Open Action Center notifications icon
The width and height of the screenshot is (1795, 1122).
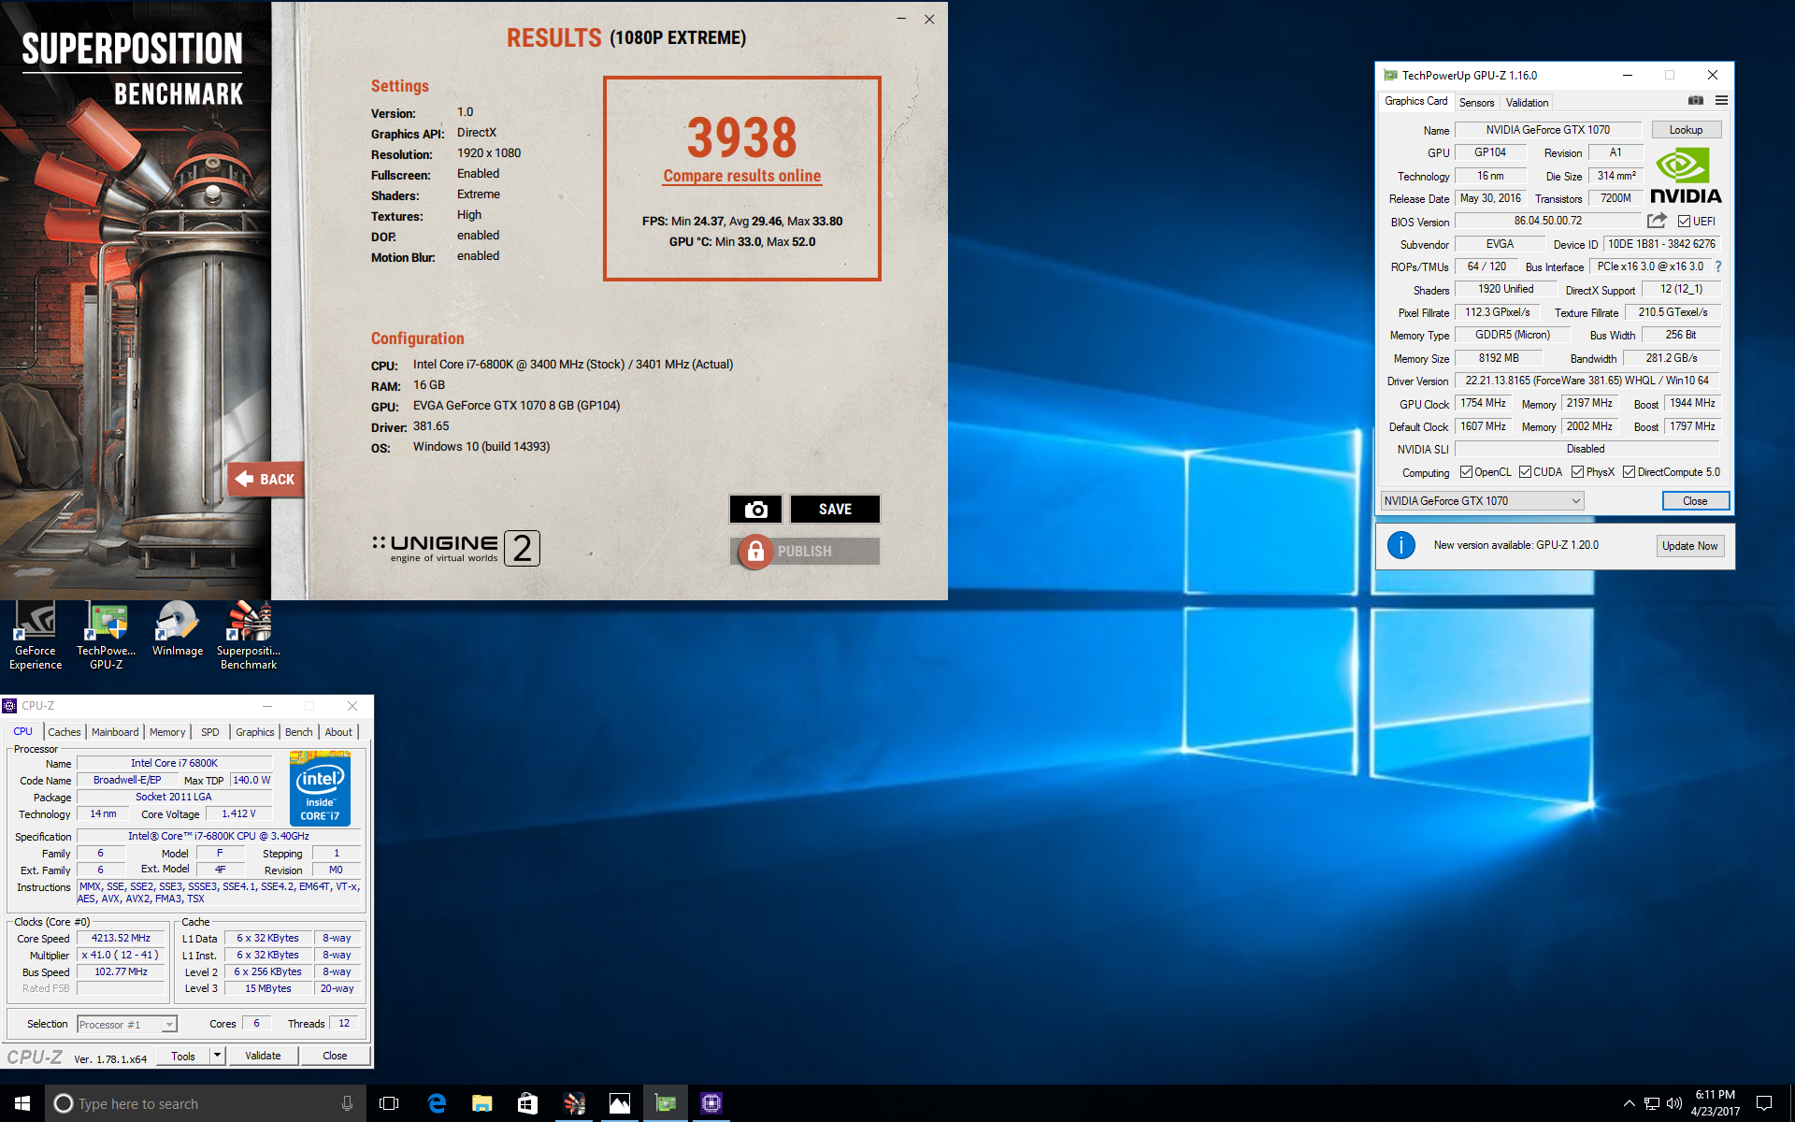pos(1764,1103)
